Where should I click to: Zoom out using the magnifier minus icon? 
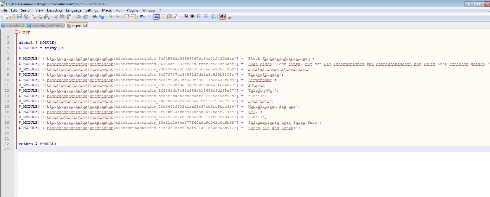pos(117,17)
